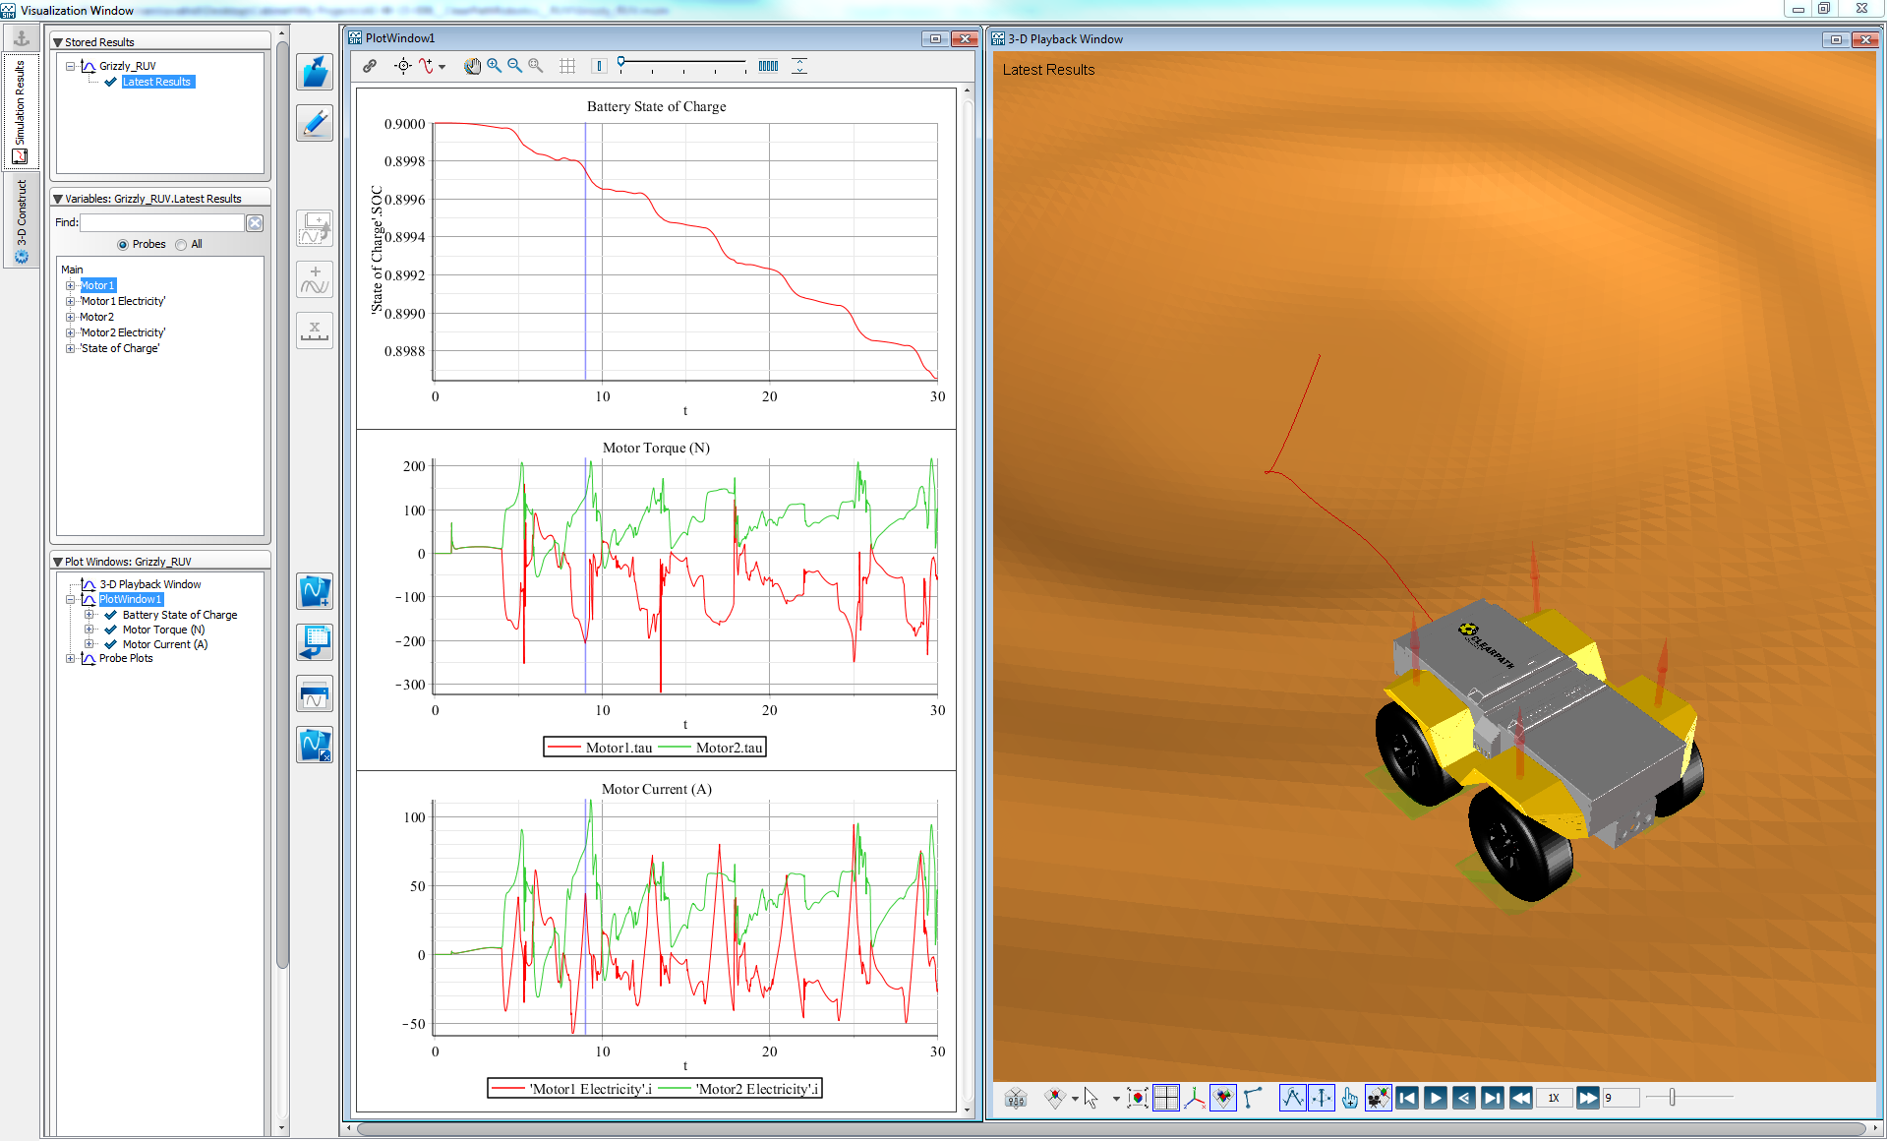Switch to the 3-D Construct tab
The image size is (1887, 1141).
(21, 220)
